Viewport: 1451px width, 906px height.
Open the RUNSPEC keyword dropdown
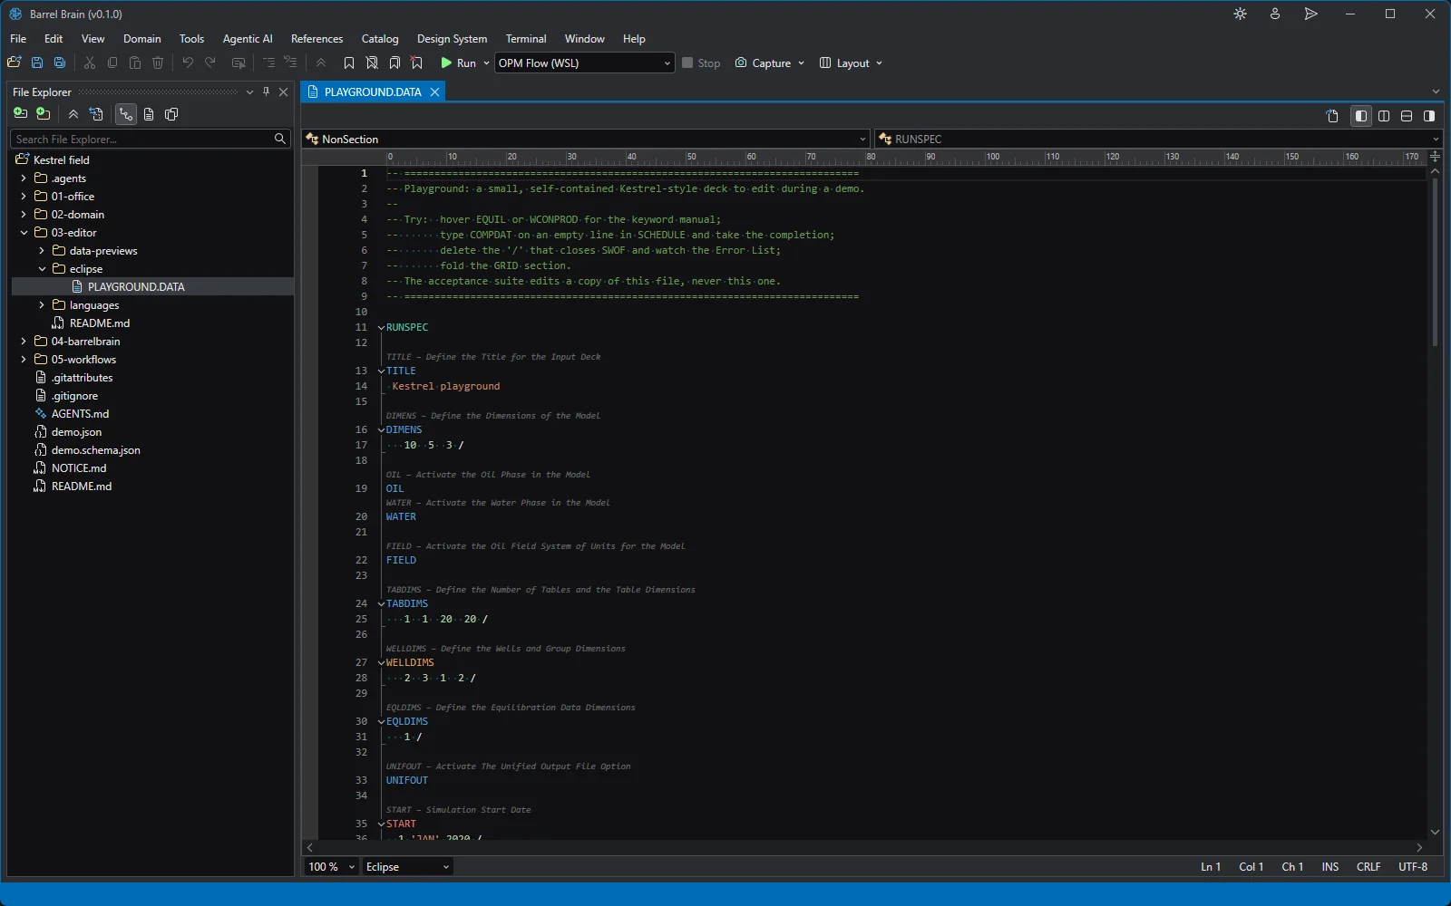coord(1158,139)
